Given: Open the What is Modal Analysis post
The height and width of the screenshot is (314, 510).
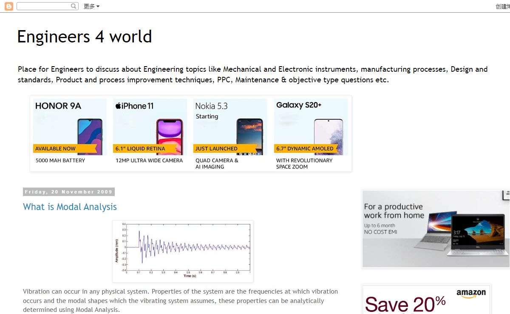Looking at the screenshot, I should pyautogui.click(x=70, y=207).
